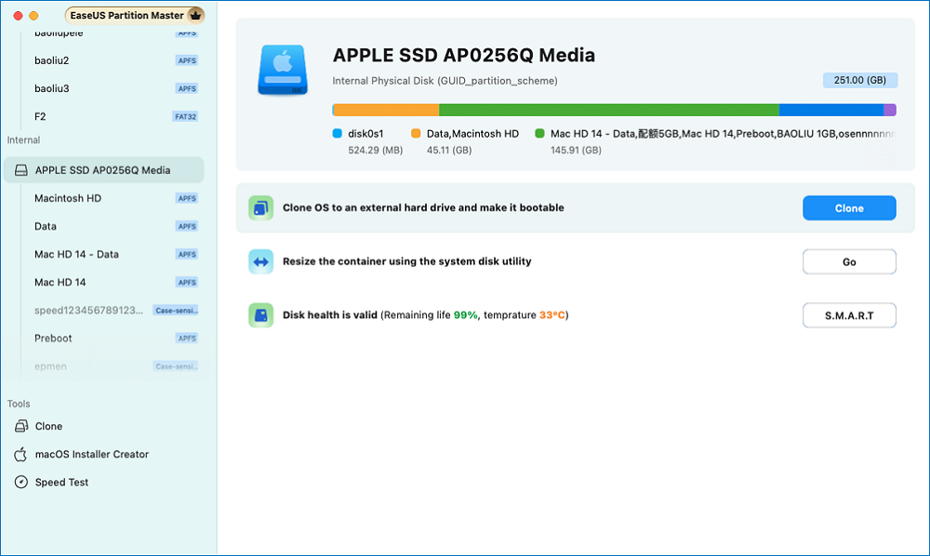Click "Internal Physical Disk (GUID_partition_scheme)" subtitle
Viewport: 930px width, 556px height.
[x=445, y=81]
